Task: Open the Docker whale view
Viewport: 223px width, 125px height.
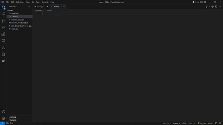Action: click(3, 61)
